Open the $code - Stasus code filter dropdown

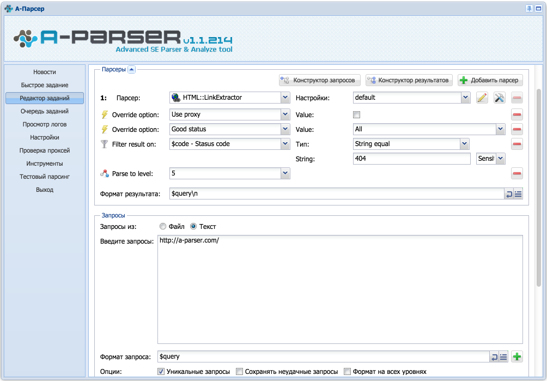(285, 144)
